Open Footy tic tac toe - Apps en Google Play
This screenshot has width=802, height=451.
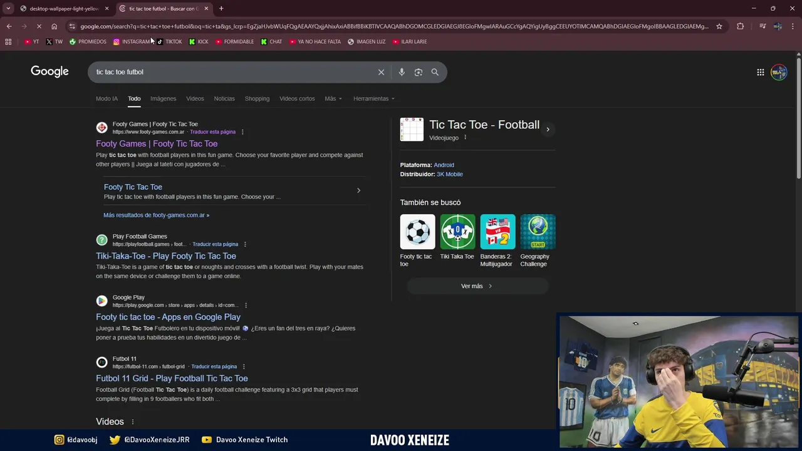(x=168, y=317)
